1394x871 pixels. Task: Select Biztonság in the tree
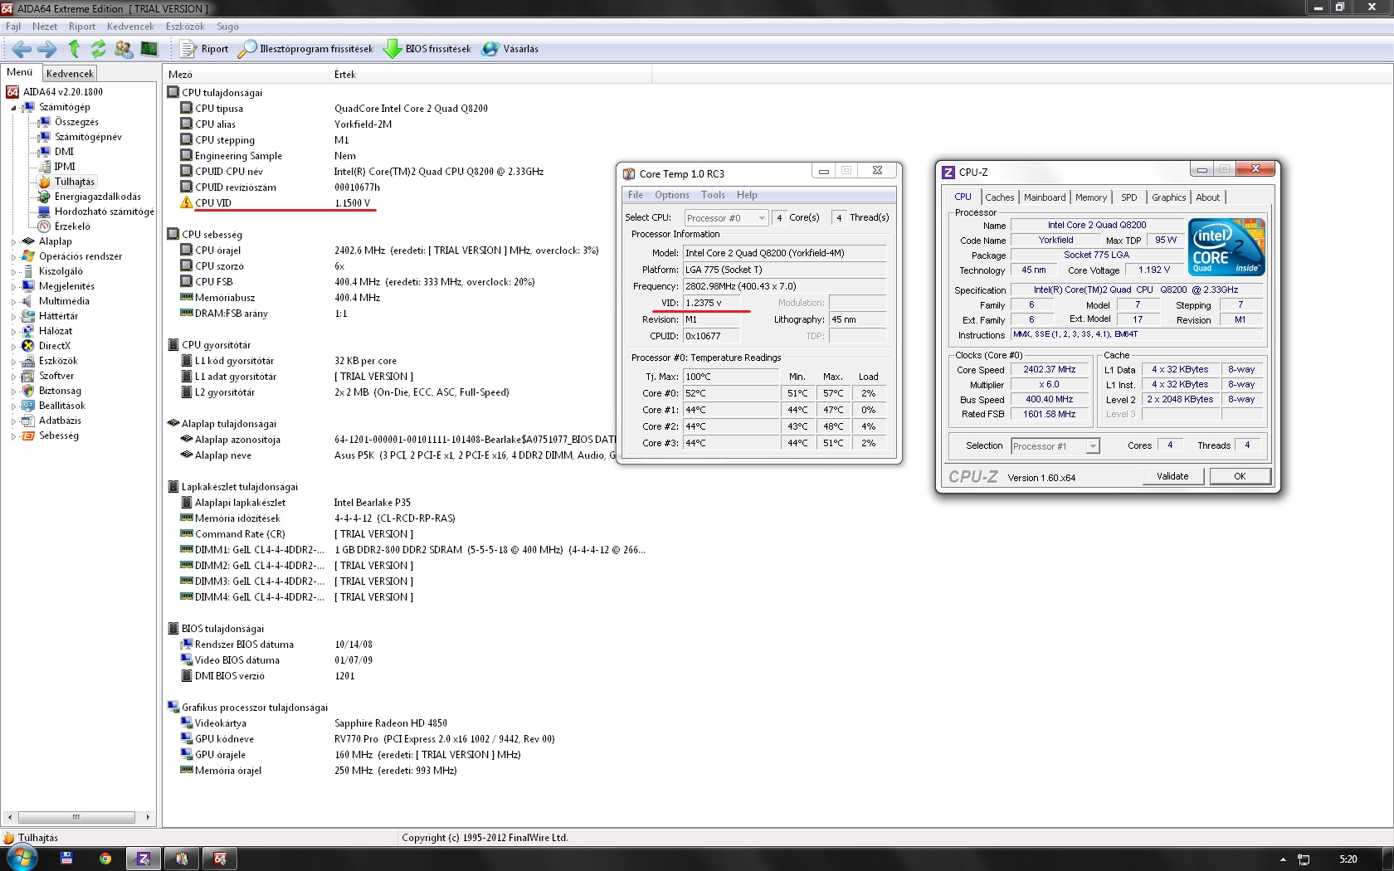pyautogui.click(x=60, y=391)
